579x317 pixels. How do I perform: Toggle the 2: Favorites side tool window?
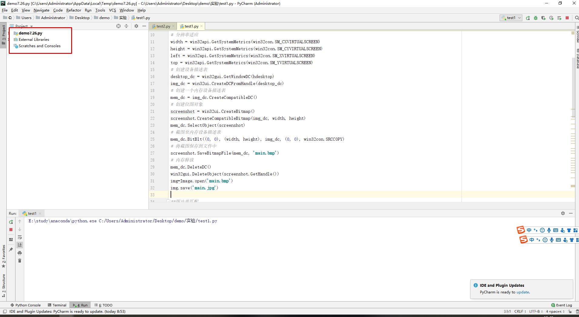pos(4,257)
